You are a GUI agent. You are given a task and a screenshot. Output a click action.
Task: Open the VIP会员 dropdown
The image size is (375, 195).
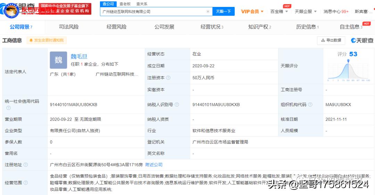(x=252, y=11)
